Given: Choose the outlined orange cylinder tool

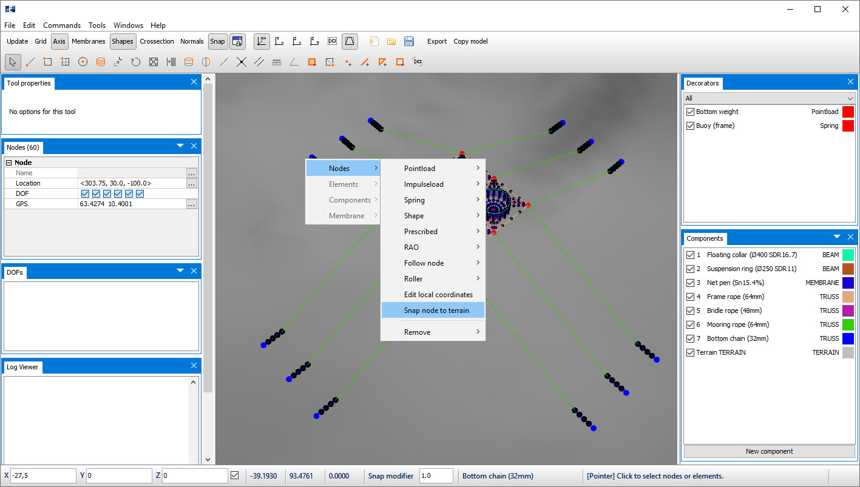Looking at the screenshot, I should 189,62.
